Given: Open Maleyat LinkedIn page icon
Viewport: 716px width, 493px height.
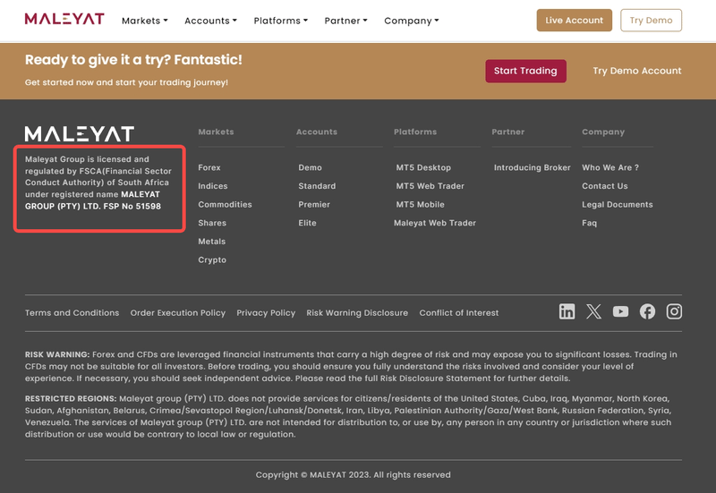Looking at the screenshot, I should pos(567,311).
